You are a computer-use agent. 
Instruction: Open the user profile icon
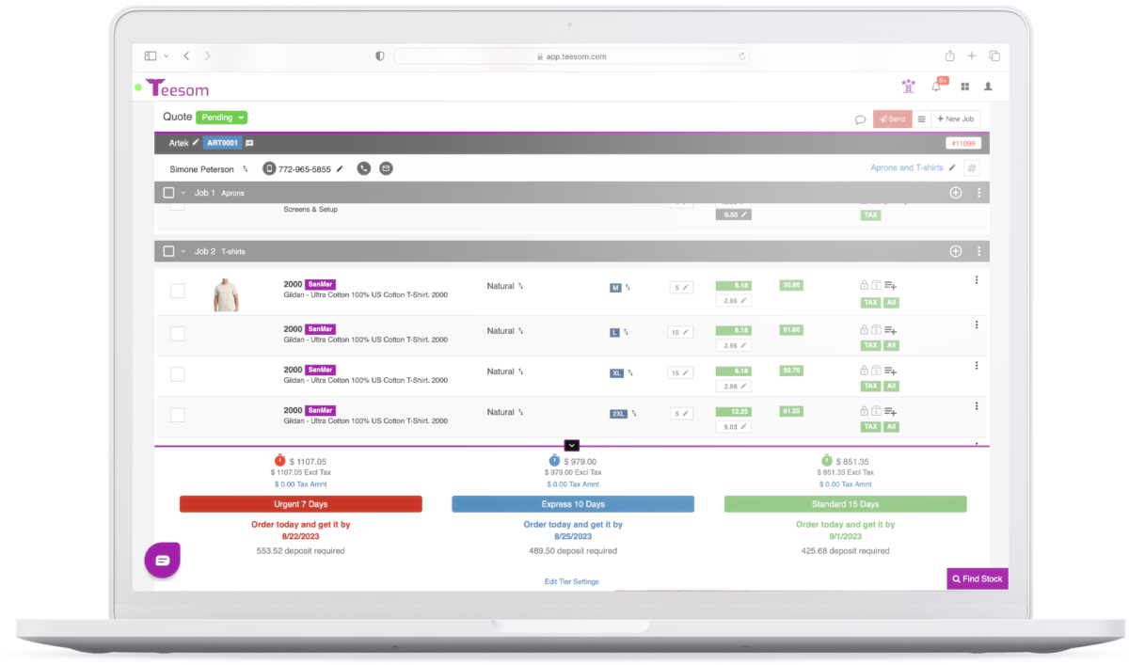[x=988, y=87]
